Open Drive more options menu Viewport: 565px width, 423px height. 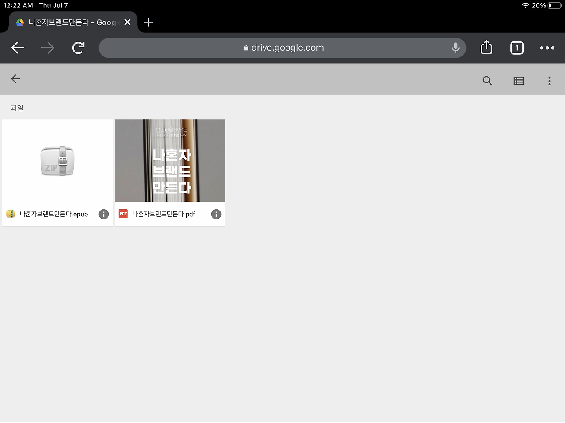coord(550,81)
